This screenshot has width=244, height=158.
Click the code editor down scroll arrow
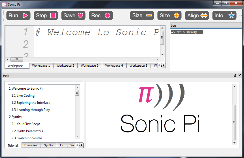[162, 55]
